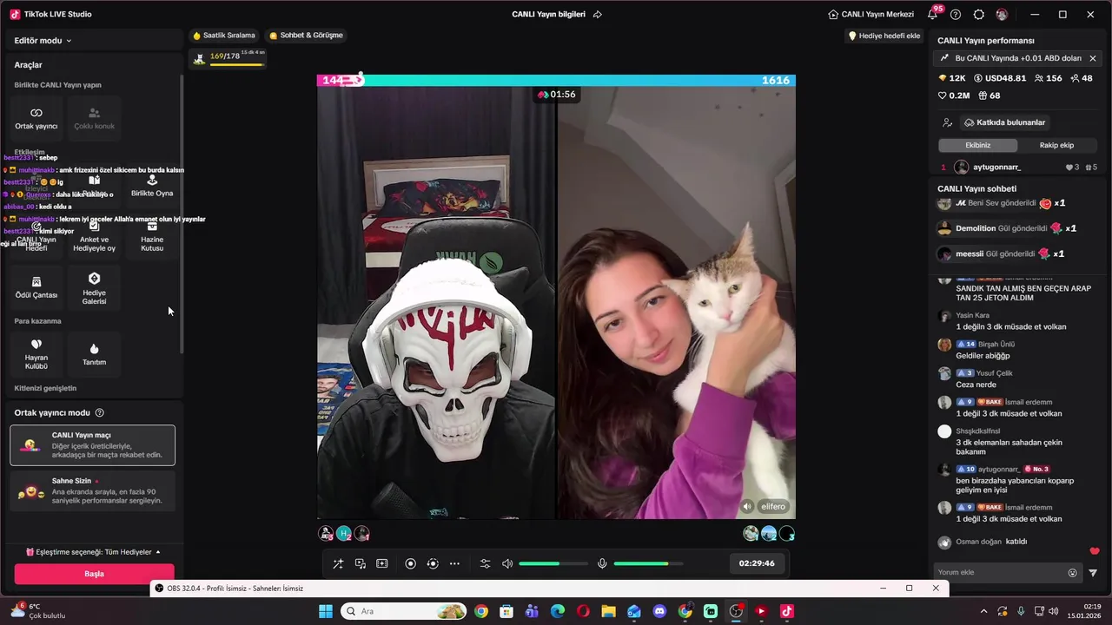Open the Birlikte Oyna tool
Image resolution: width=1112 pixels, height=625 pixels.
click(152, 186)
